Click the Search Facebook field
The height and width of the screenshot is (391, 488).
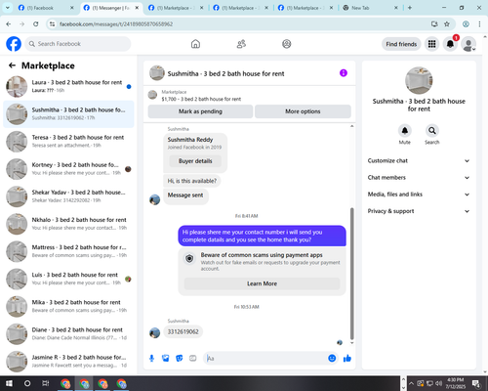78,44
